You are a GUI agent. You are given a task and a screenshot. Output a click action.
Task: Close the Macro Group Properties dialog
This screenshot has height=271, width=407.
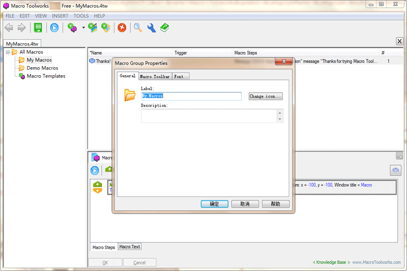coord(284,62)
